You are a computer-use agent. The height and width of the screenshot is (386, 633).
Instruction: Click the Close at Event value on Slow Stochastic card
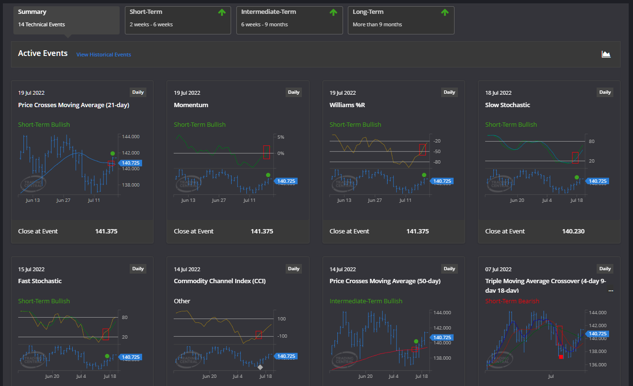click(573, 231)
